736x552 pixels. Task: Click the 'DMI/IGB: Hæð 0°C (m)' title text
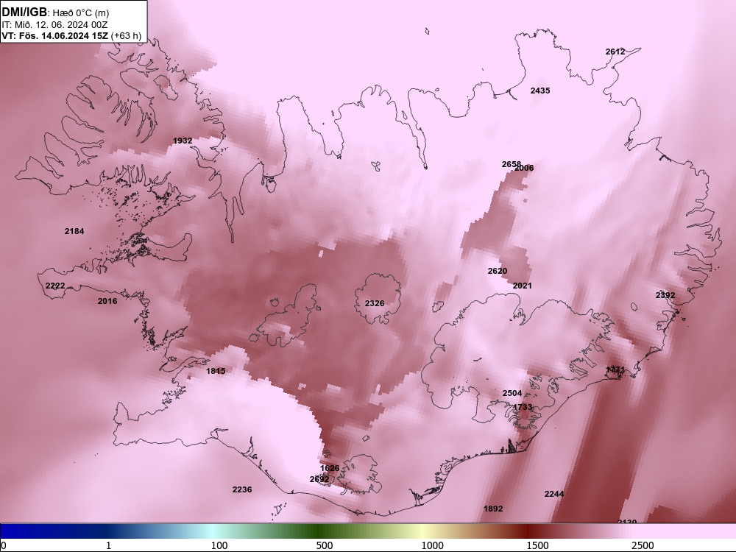point(55,13)
